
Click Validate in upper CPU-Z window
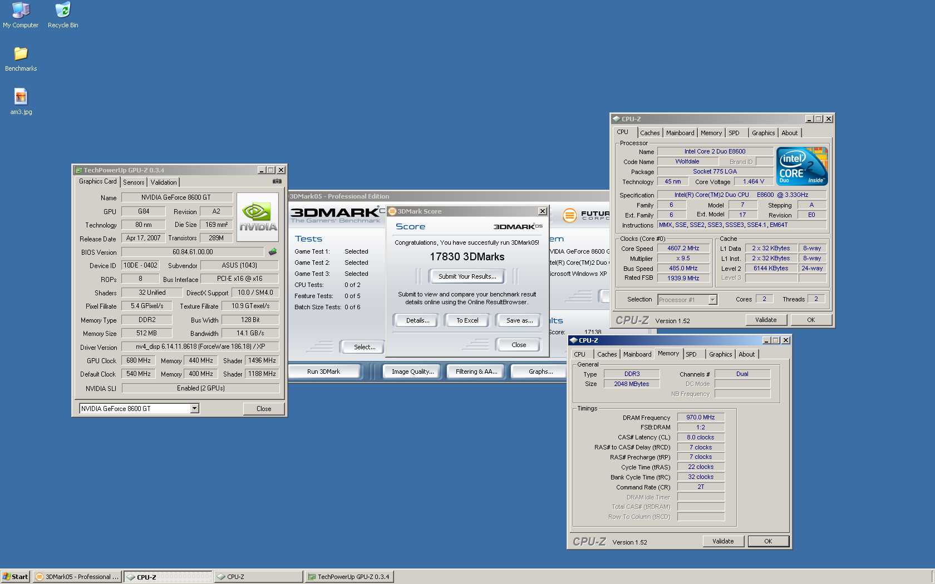766,320
